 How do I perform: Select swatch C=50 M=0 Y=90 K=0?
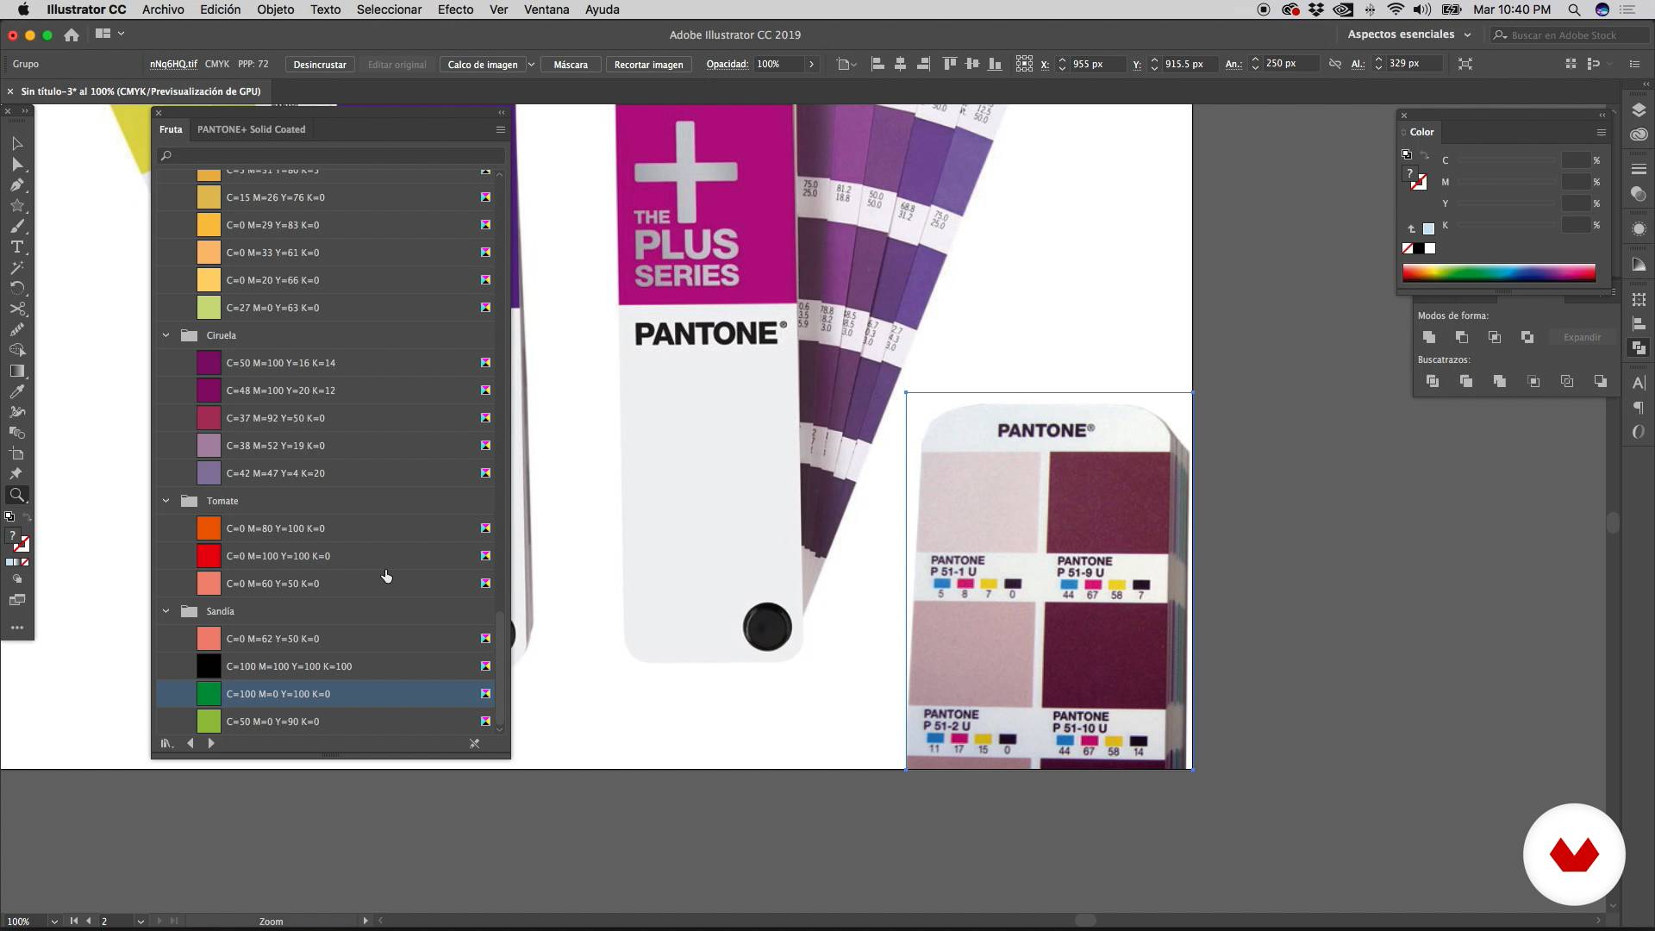click(326, 722)
